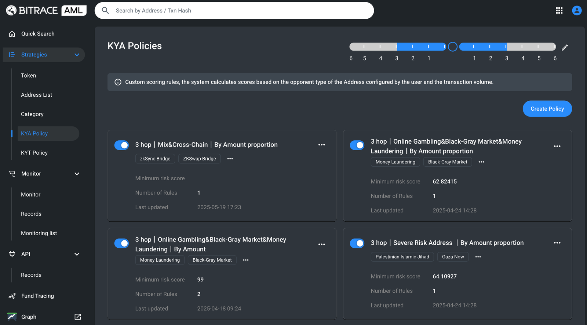Collapse the API section chevron

coord(77,254)
